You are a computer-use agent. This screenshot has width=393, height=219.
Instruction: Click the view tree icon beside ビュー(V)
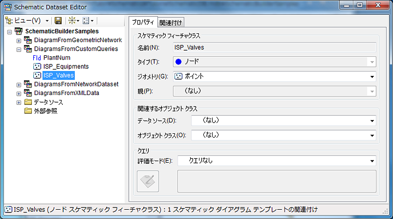pyautogui.click(x=9, y=21)
